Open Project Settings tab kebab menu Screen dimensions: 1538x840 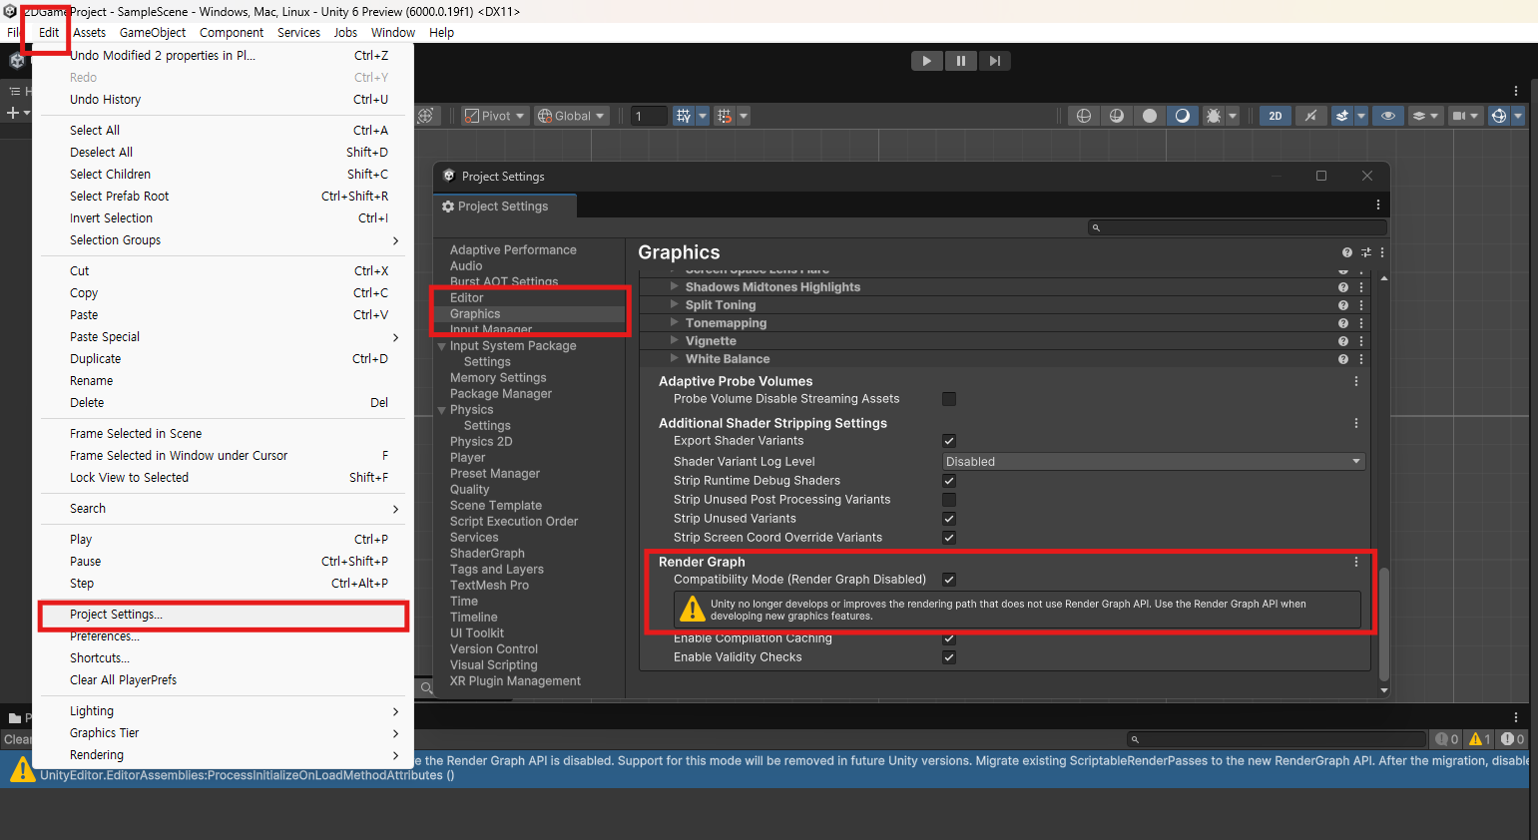(1378, 205)
